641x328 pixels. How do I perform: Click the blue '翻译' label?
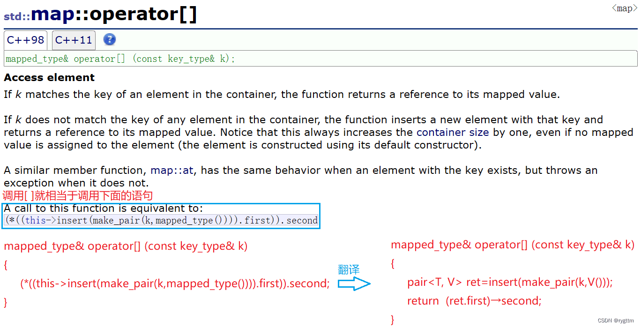[349, 269]
